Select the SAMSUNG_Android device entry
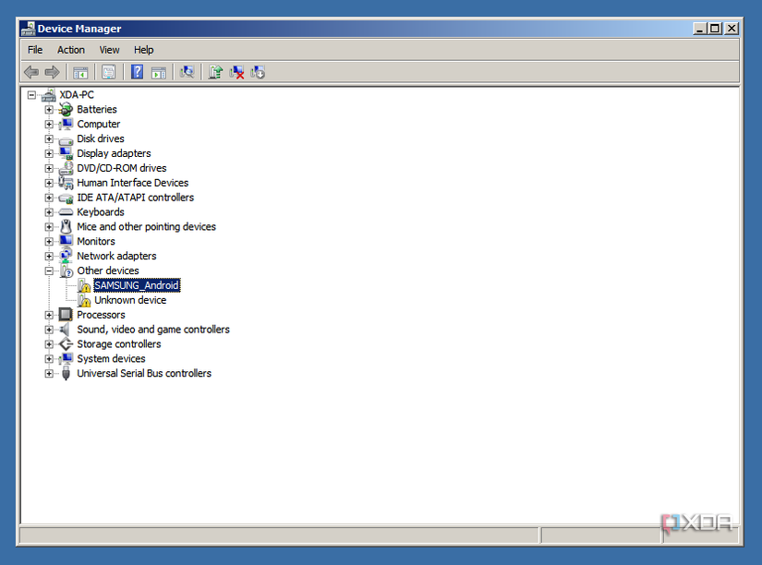The image size is (762, 565). tap(137, 285)
